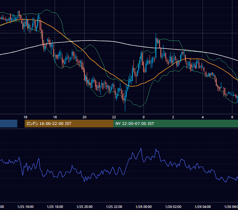Click the 18 hour label on price chart axis
The height and width of the screenshot is (210, 238).
click(x=55, y=117)
